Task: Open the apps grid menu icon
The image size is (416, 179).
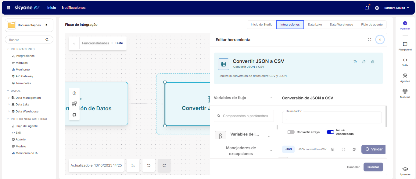Action: click(8, 8)
